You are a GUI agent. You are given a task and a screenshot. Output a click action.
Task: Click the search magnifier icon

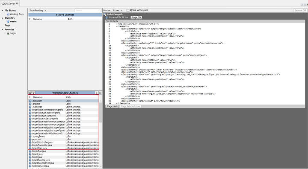click(100, 10)
